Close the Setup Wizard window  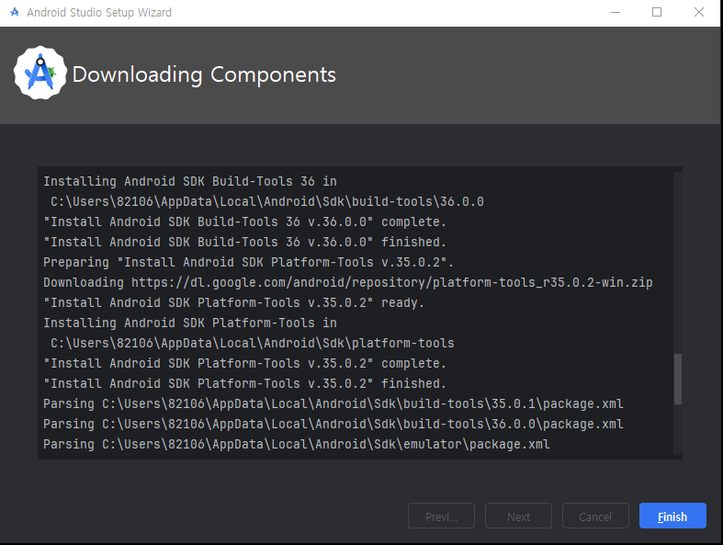699,13
